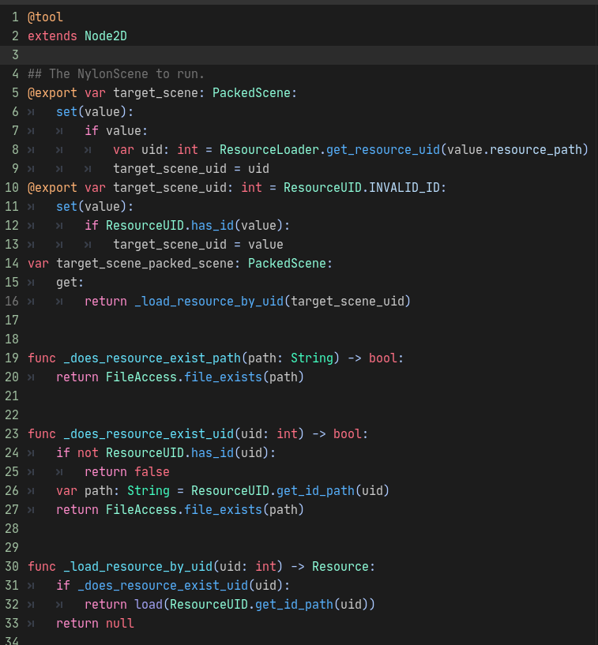Screen dimensions: 598x645
Task: Click line number 1 in gutter
Action: tap(15, 17)
